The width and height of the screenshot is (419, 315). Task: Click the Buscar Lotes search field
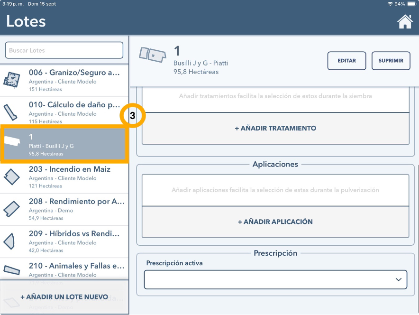pyautogui.click(x=64, y=50)
